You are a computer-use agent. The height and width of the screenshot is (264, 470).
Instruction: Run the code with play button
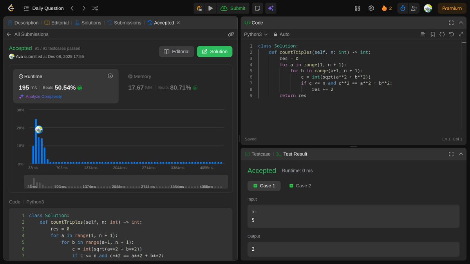pos(211,8)
